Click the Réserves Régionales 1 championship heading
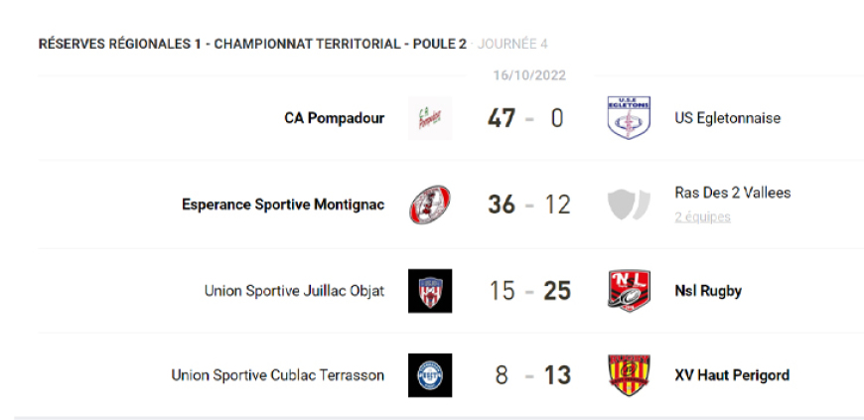 (252, 44)
